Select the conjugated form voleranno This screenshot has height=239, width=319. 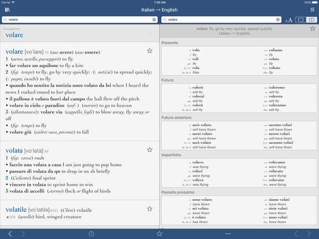coord(277,105)
